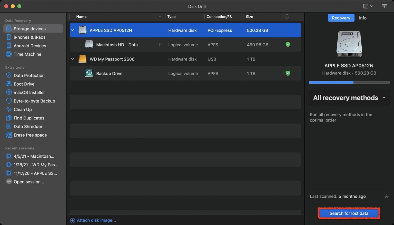
Task: Open the All recovery methods dropdown
Action: pyautogui.click(x=349, y=98)
